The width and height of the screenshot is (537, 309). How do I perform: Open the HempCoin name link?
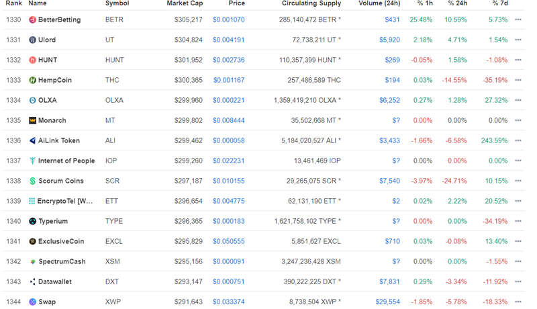point(55,80)
